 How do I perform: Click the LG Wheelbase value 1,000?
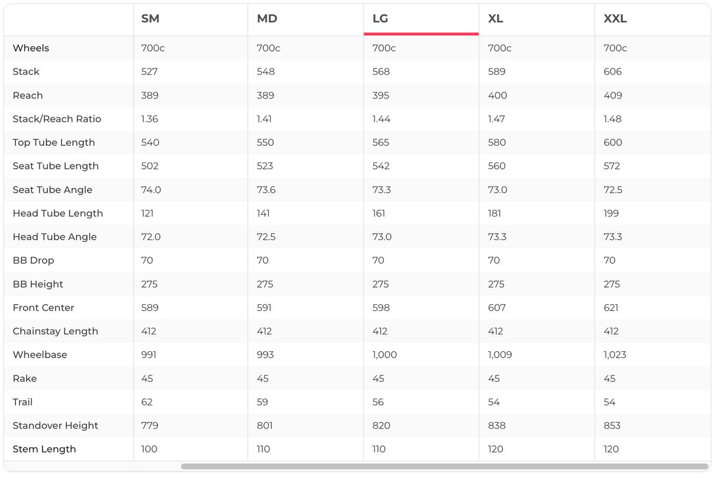[384, 355]
